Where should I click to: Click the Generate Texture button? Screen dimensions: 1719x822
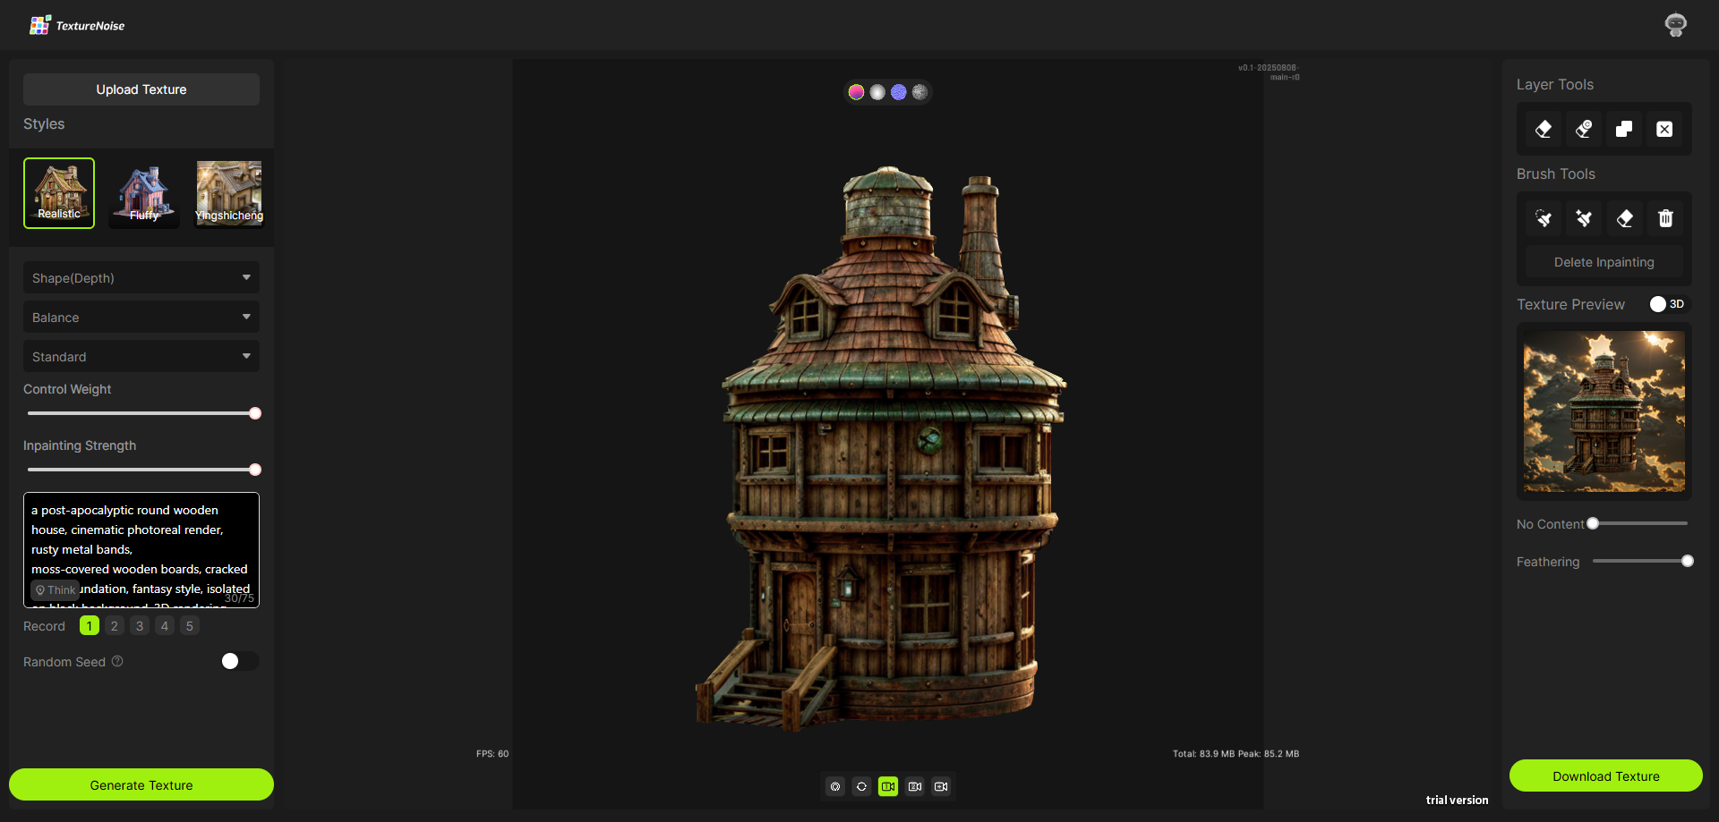[x=141, y=784]
